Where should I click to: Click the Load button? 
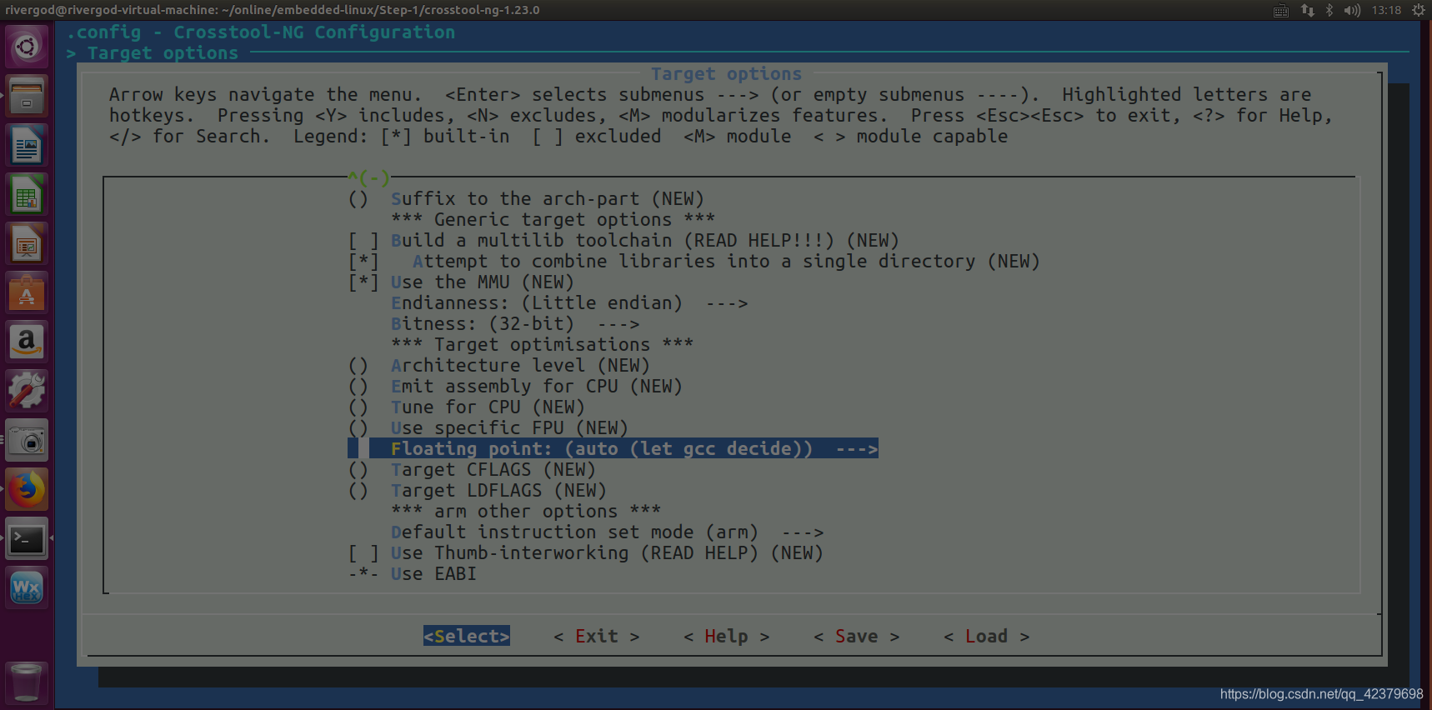pos(986,637)
